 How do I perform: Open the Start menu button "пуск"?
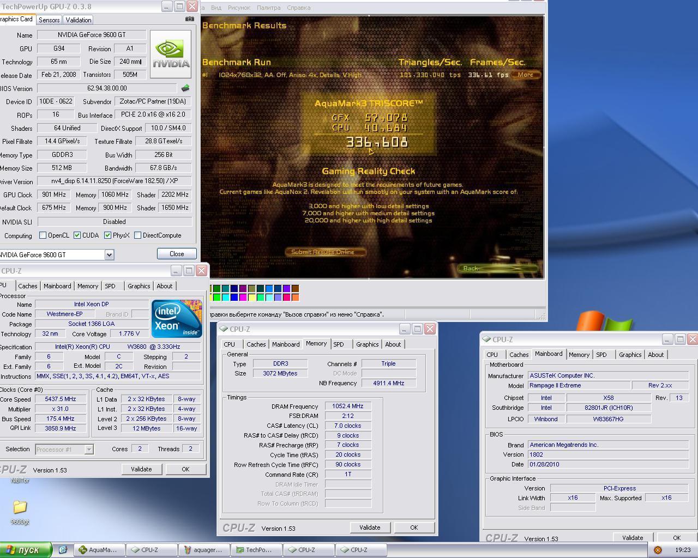pyautogui.click(x=26, y=550)
